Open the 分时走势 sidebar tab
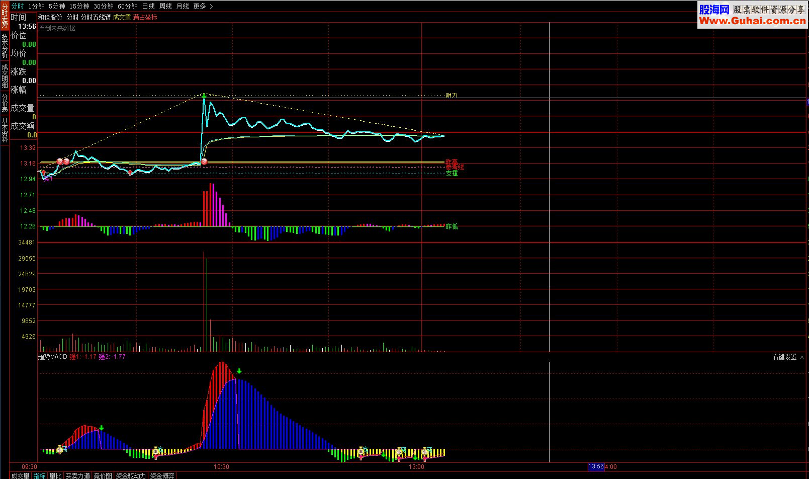The height and width of the screenshot is (479, 809). click(5, 16)
